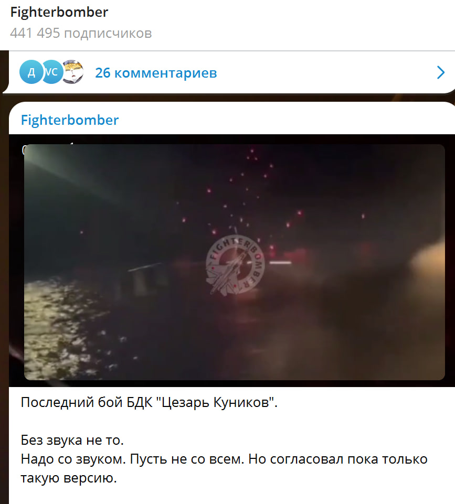
Task: Open the cartoon face commenter avatar
Action: (x=73, y=72)
